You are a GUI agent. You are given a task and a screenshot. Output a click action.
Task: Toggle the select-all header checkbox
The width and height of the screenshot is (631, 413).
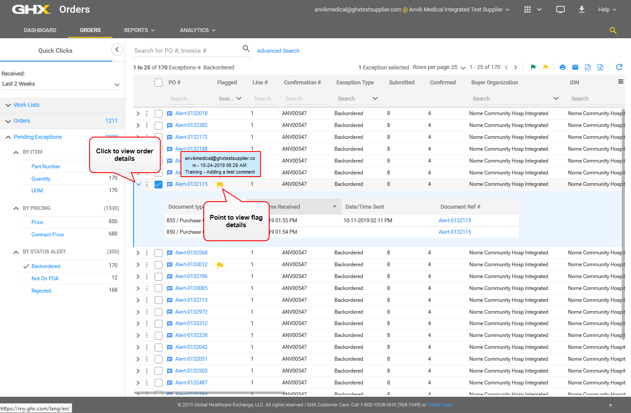159,83
